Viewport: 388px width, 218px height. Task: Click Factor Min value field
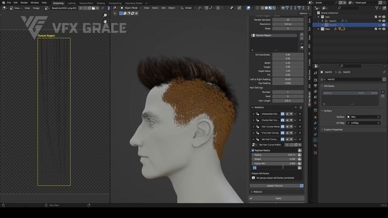coord(275,163)
